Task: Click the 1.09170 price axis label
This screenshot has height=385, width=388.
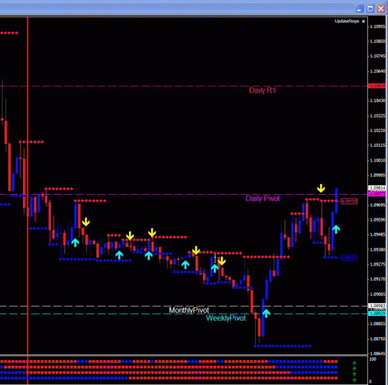Action: click(x=377, y=279)
